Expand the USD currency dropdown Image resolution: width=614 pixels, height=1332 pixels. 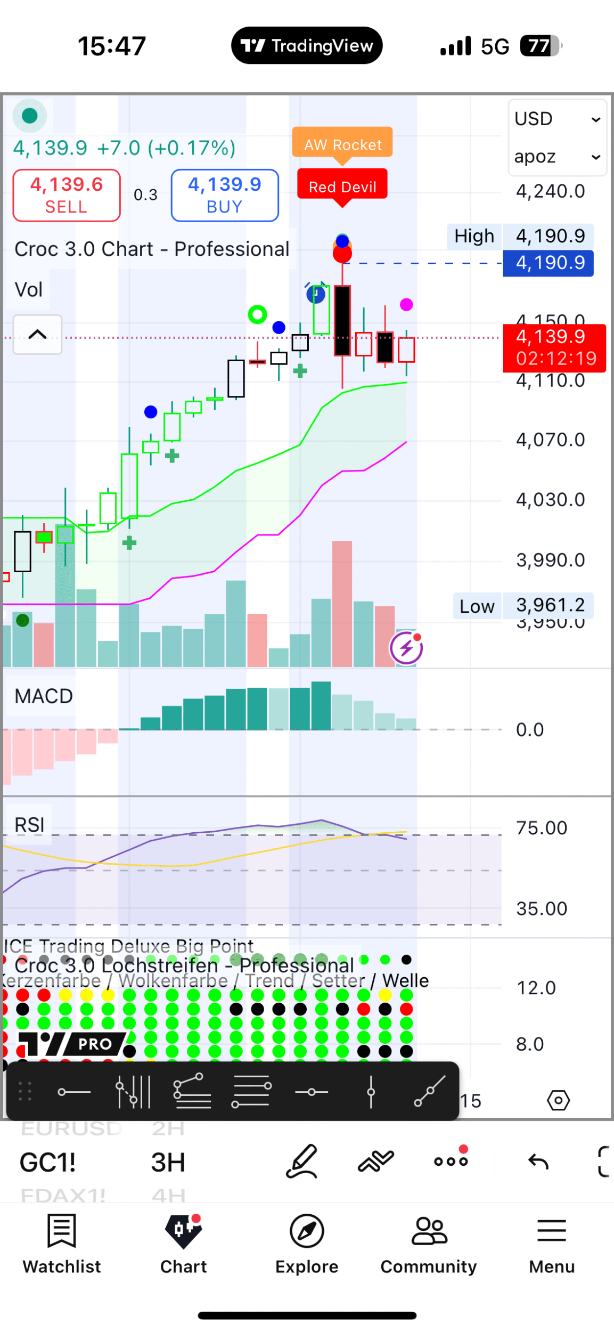[557, 119]
